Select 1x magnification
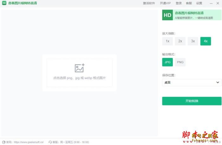 coord(167,41)
